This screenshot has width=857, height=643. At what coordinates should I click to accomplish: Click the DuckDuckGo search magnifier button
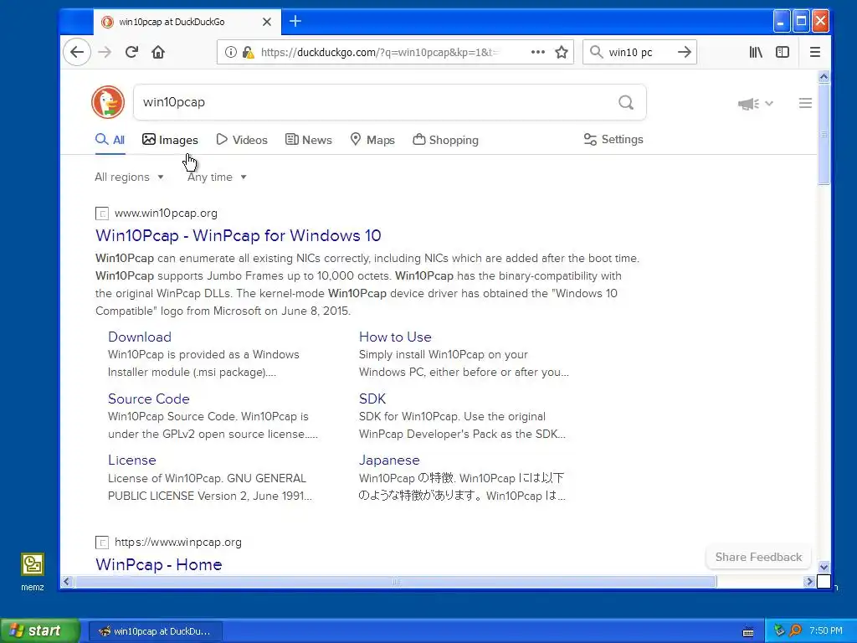pos(626,102)
